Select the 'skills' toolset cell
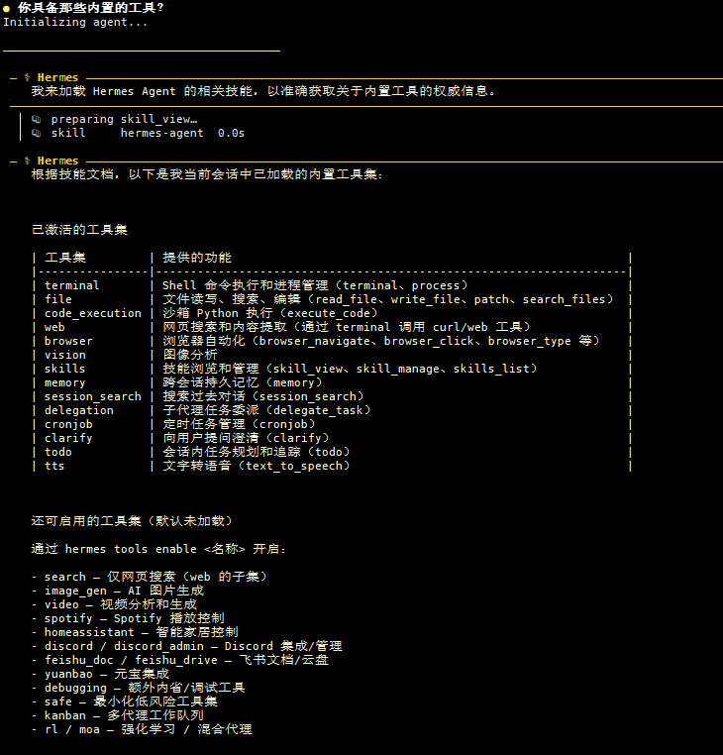723x755 pixels. click(x=65, y=369)
